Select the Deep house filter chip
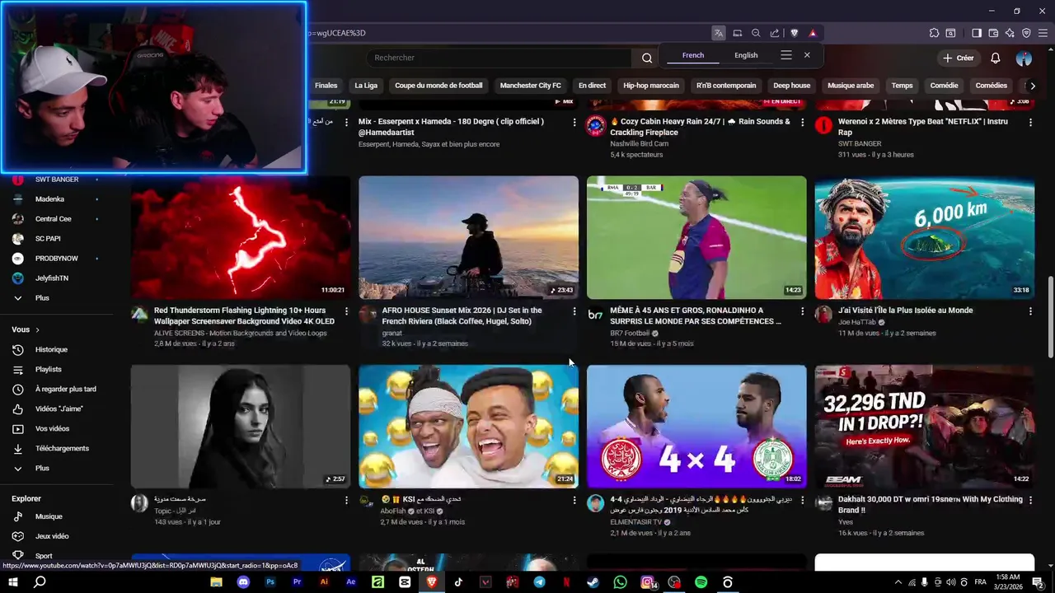Image resolution: width=1055 pixels, height=593 pixels. 791,86
